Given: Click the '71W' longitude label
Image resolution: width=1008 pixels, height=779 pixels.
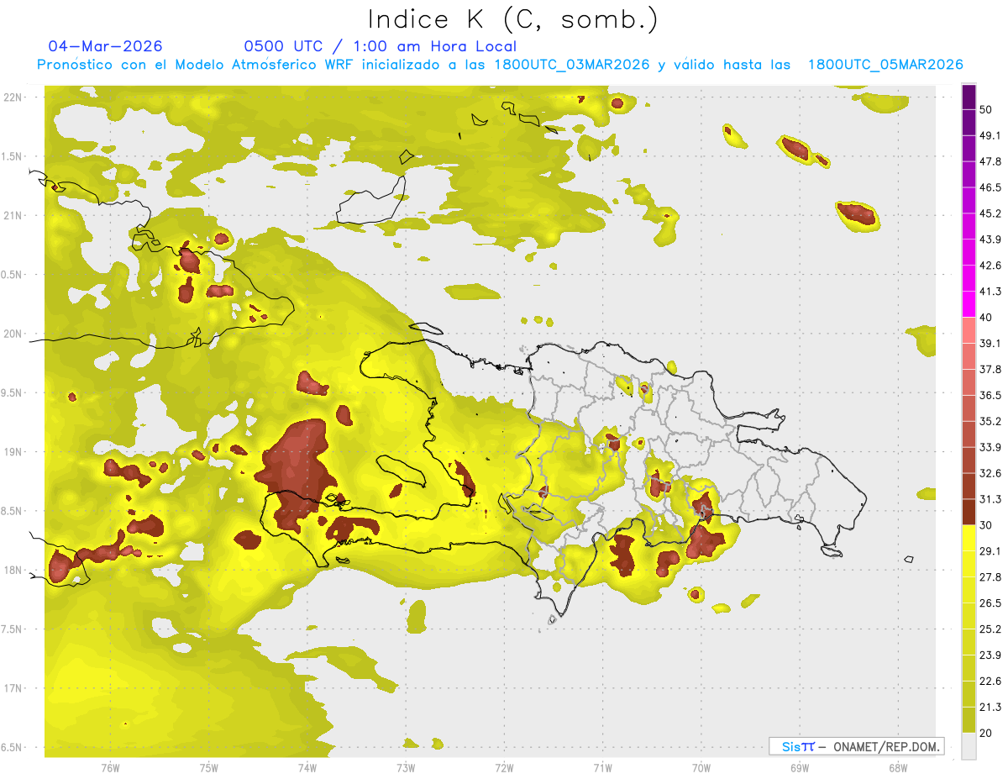Looking at the screenshot, I should click(602, 767).
